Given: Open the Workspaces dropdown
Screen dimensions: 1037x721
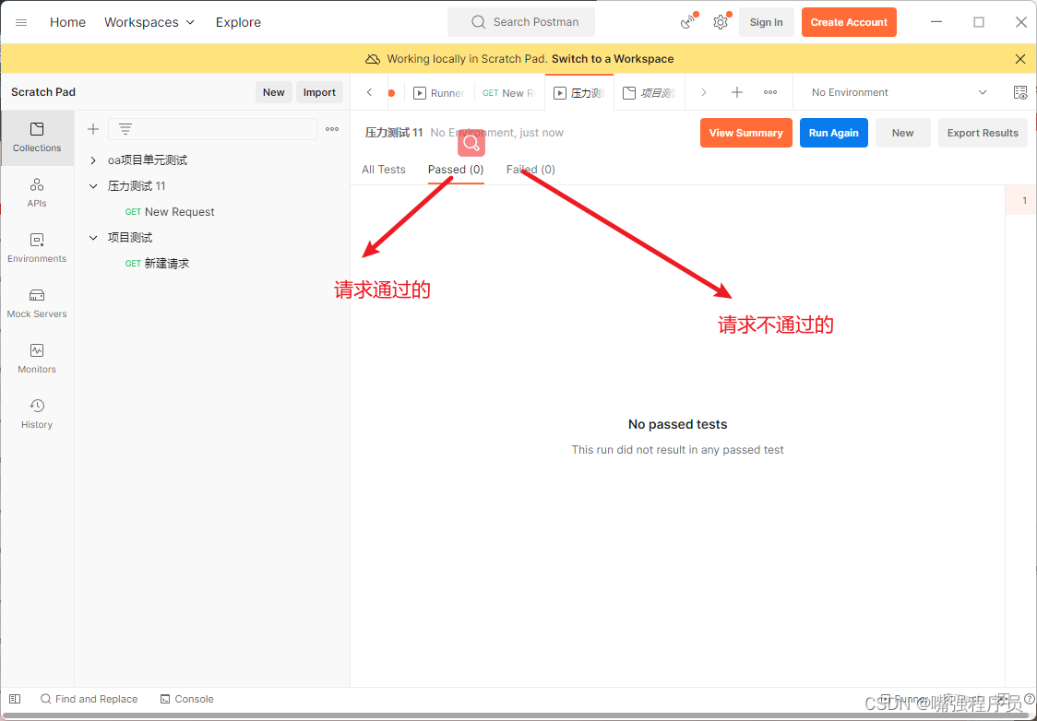Looking at the screenshot, I should coord(149,22).
